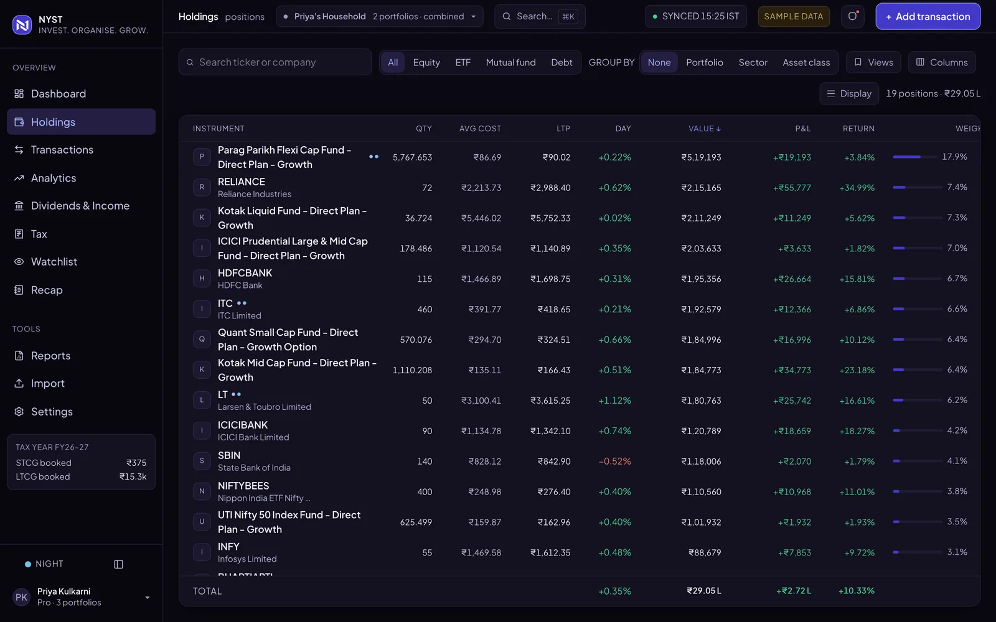Screen dimensions: 996x622
Task: Open Reports in sidebar
Action: (x=81, y=356)
